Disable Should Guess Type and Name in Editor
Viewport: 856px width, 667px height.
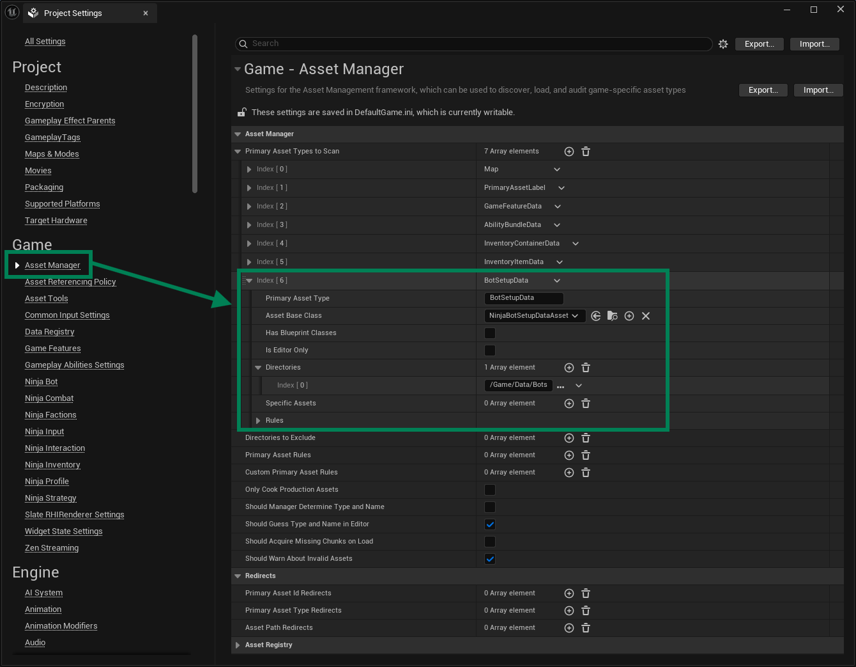pos(490,524)
